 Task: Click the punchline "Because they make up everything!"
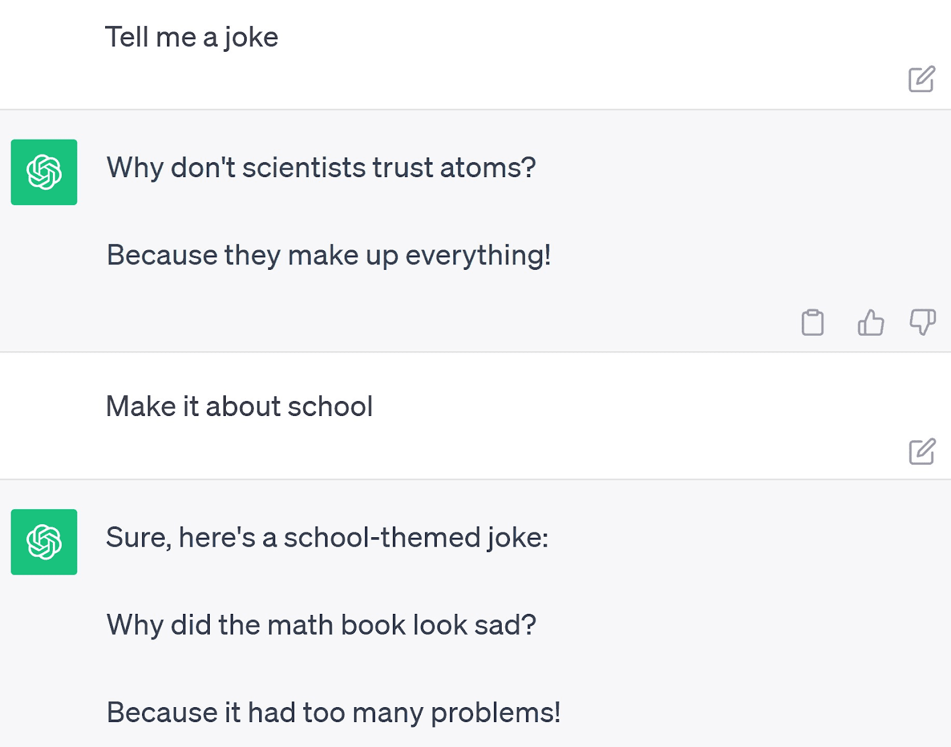coord(329,256)
